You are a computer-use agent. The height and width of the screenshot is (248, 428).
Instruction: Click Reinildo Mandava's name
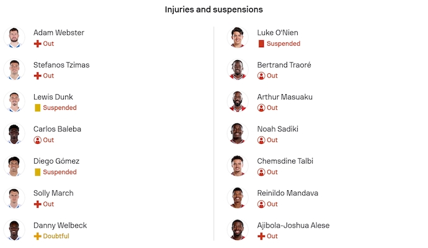[x=288, y=193]
